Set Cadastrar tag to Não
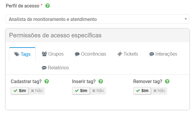Image resolution: width=192 pixels, height=113 pixels. pos(37,91)
